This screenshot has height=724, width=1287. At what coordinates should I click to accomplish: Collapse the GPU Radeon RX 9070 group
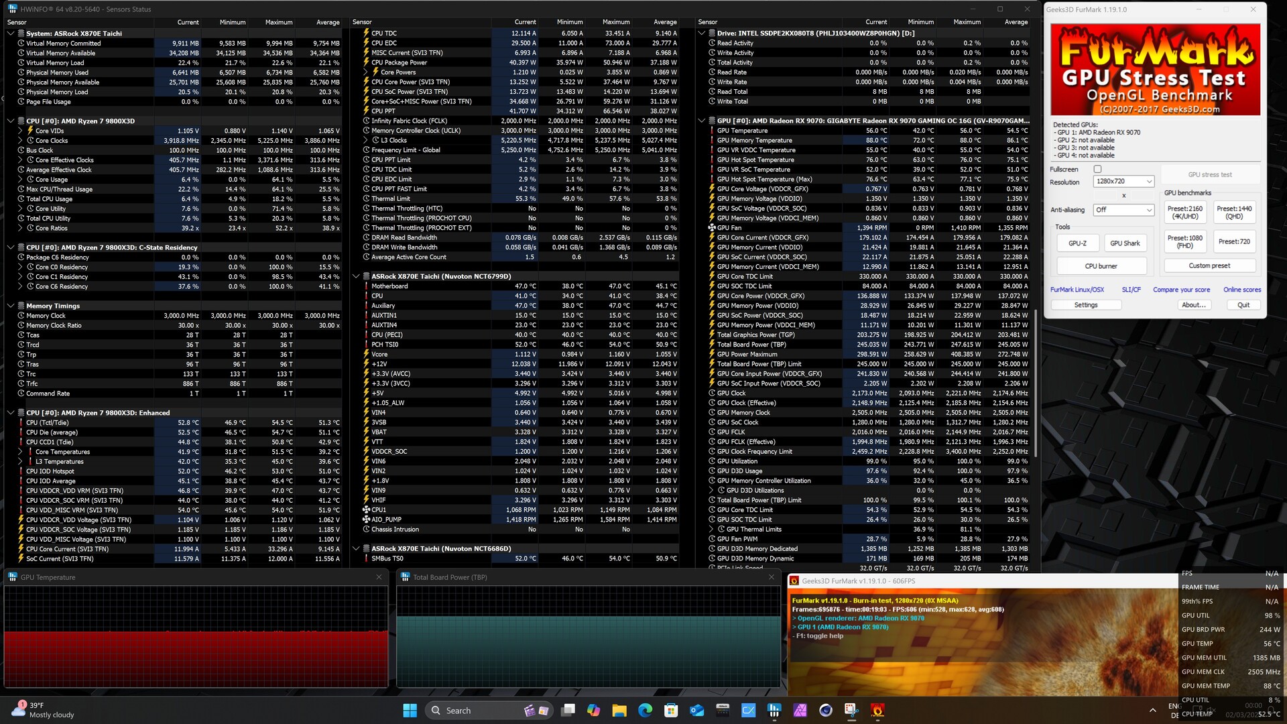click(x=702, y=121)
